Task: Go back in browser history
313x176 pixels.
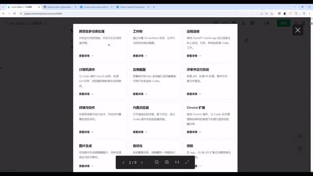Action: 3,14
